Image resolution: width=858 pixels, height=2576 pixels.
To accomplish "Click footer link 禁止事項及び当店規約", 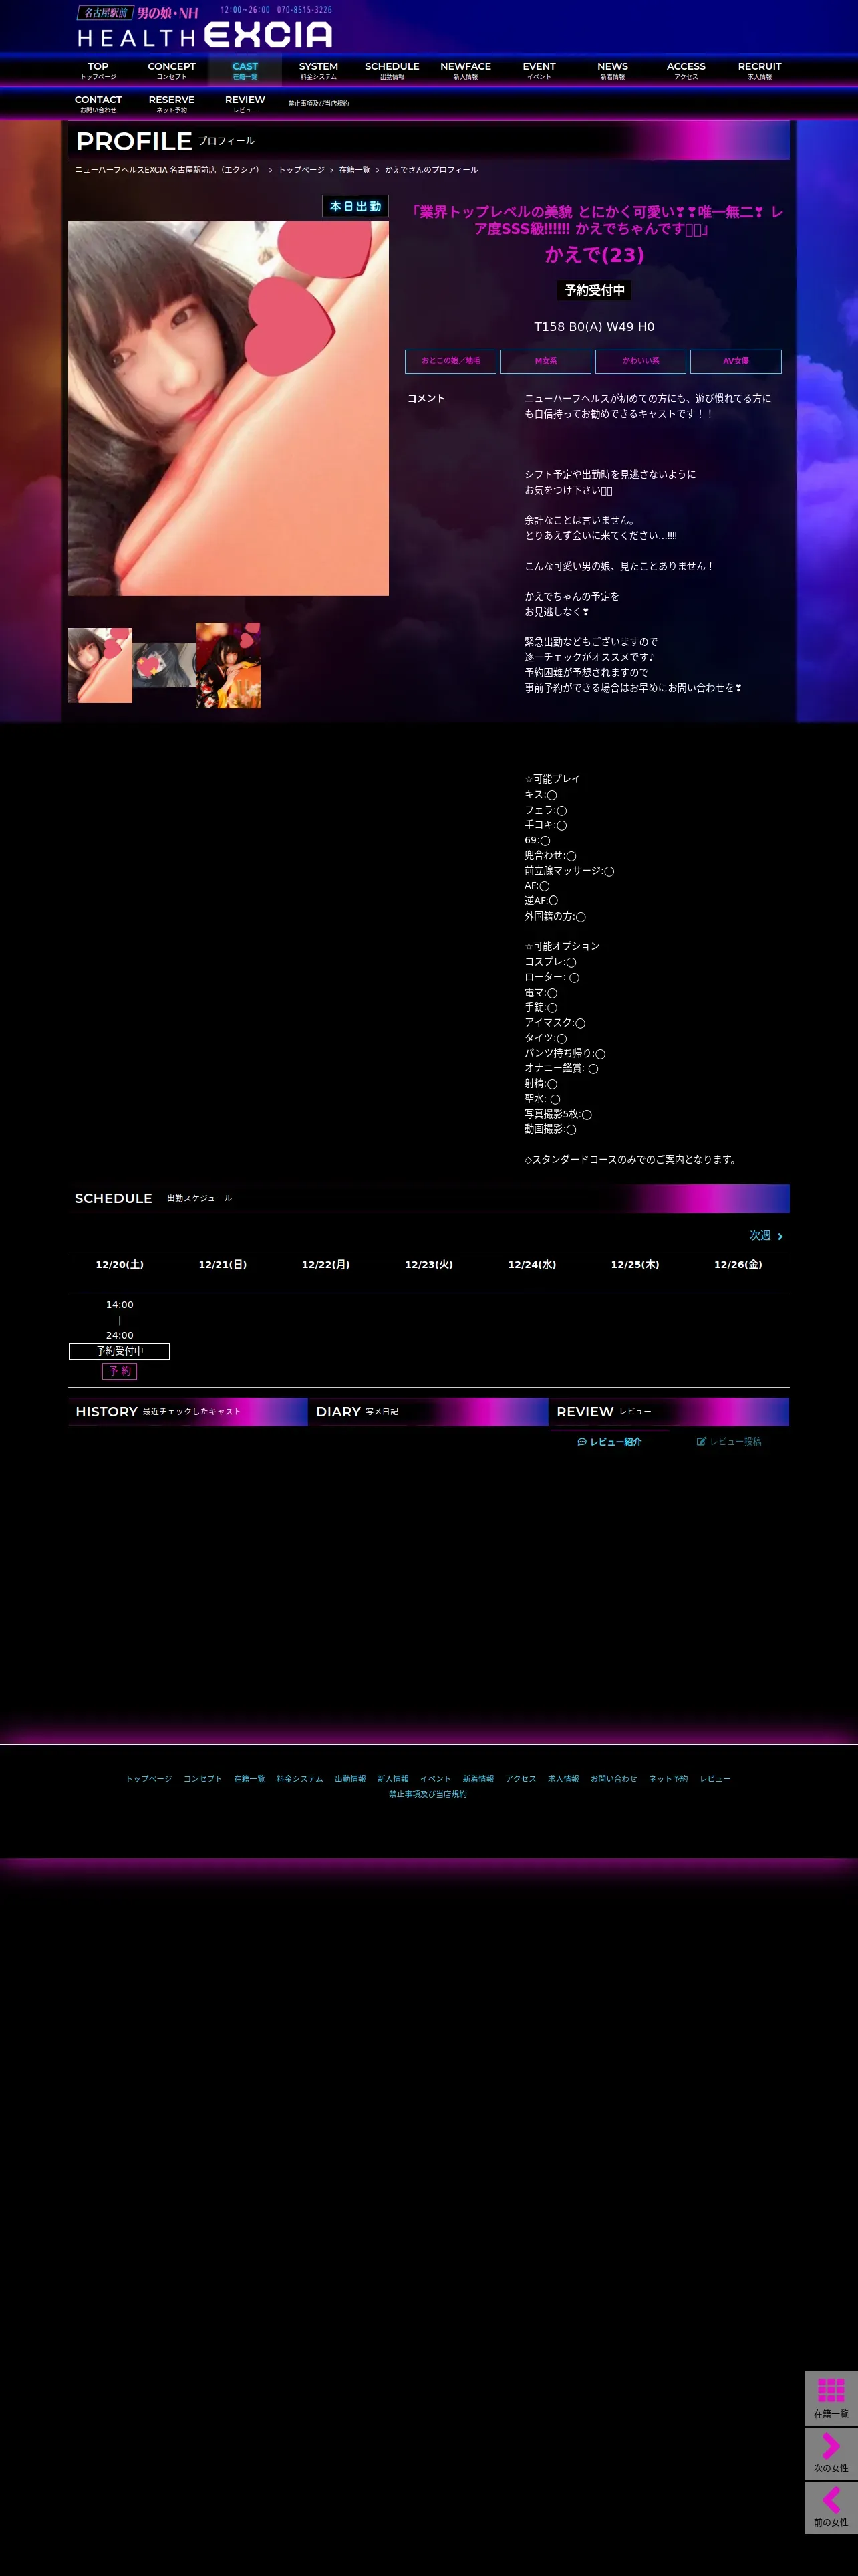I will (x=428, y=1794).
